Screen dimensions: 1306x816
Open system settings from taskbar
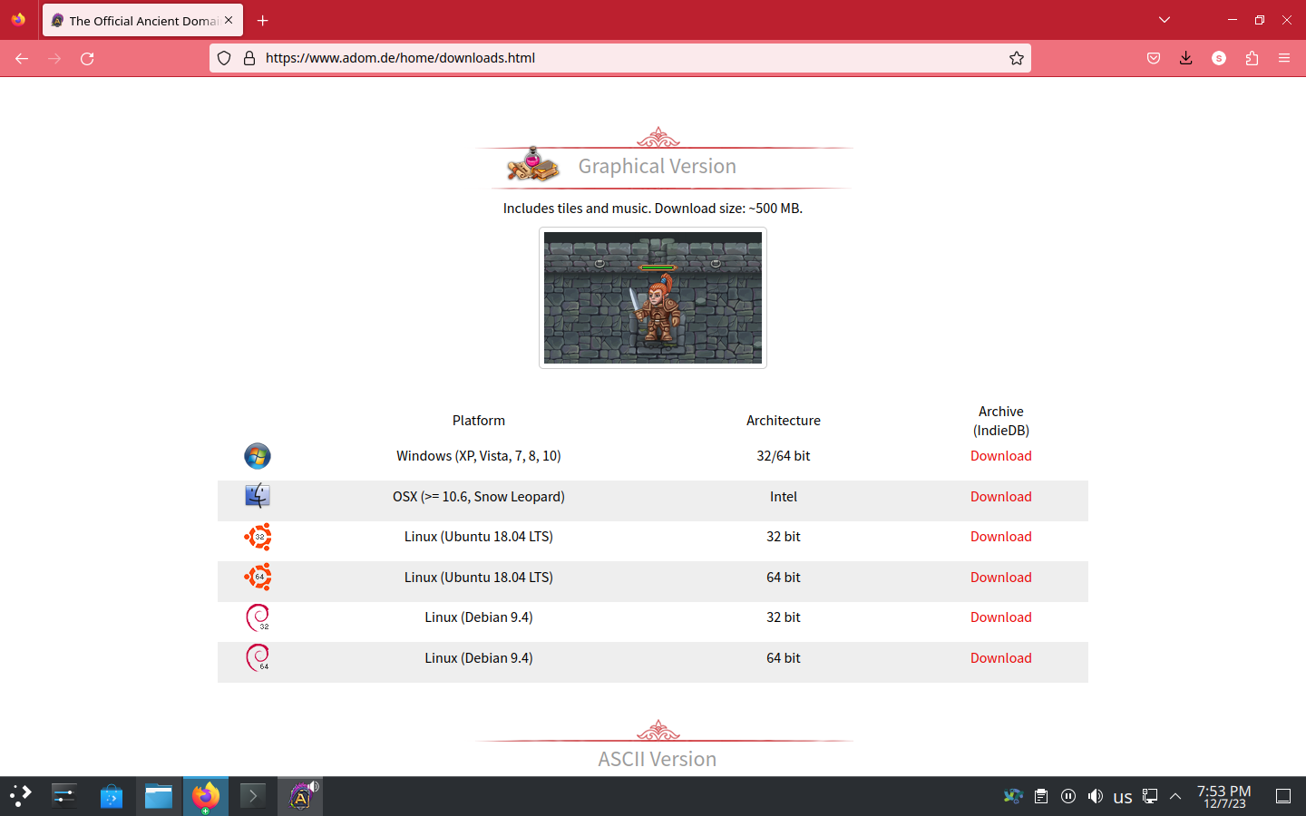pyautogui.click(x=64, y=796)
